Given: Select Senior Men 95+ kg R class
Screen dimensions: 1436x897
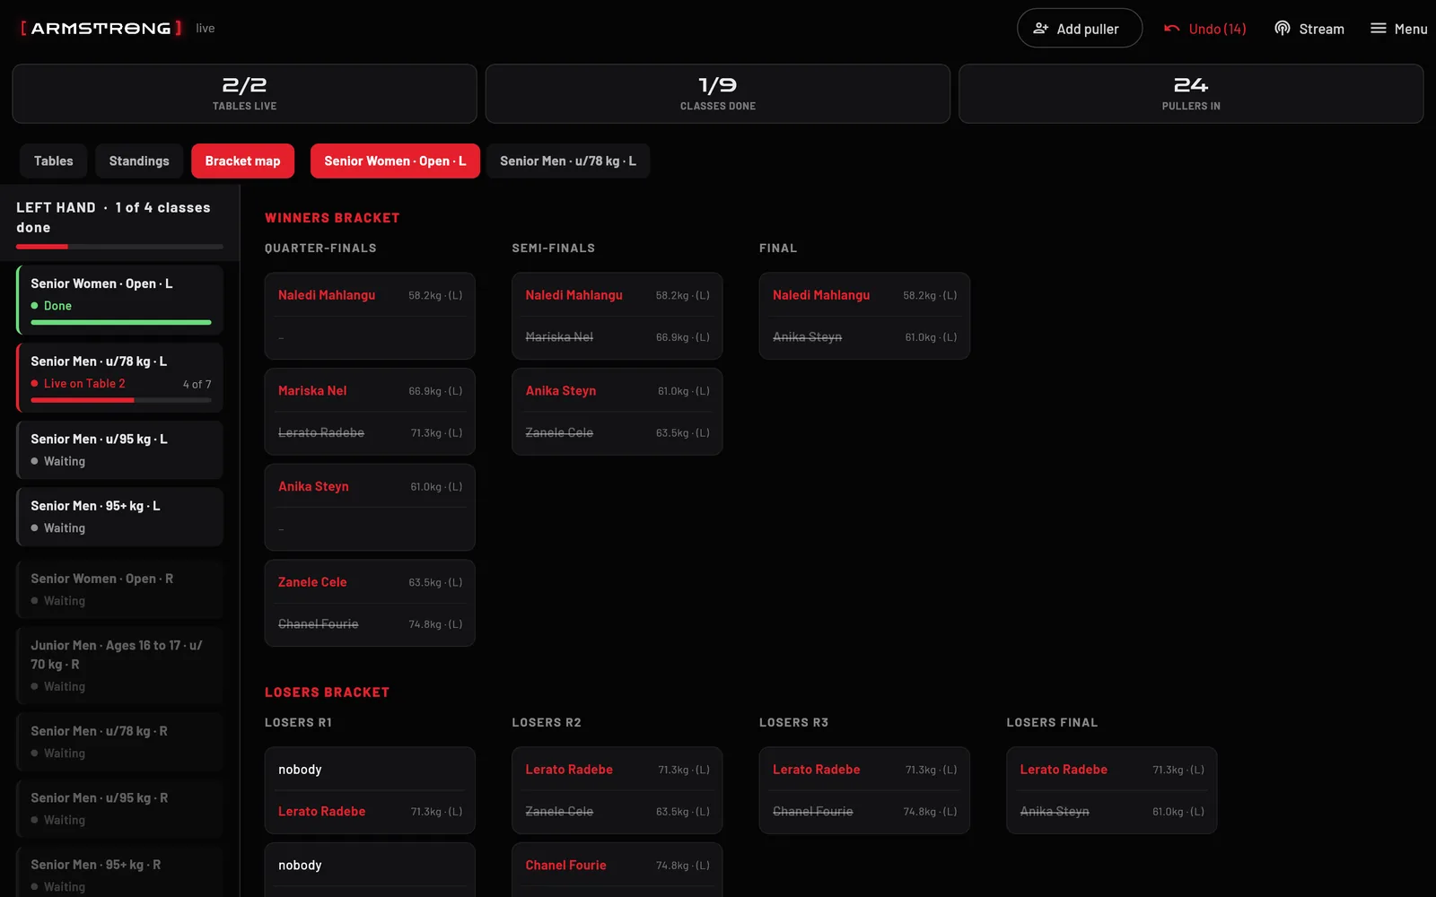Looking at the screenshot, I should click(x=120, y=872).
